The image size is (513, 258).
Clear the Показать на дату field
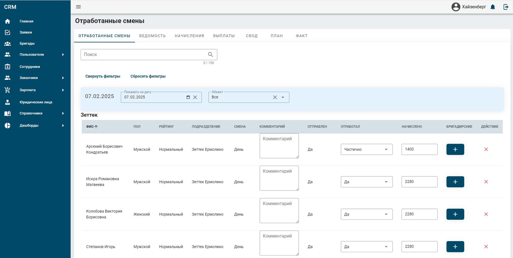pos(195,97)
